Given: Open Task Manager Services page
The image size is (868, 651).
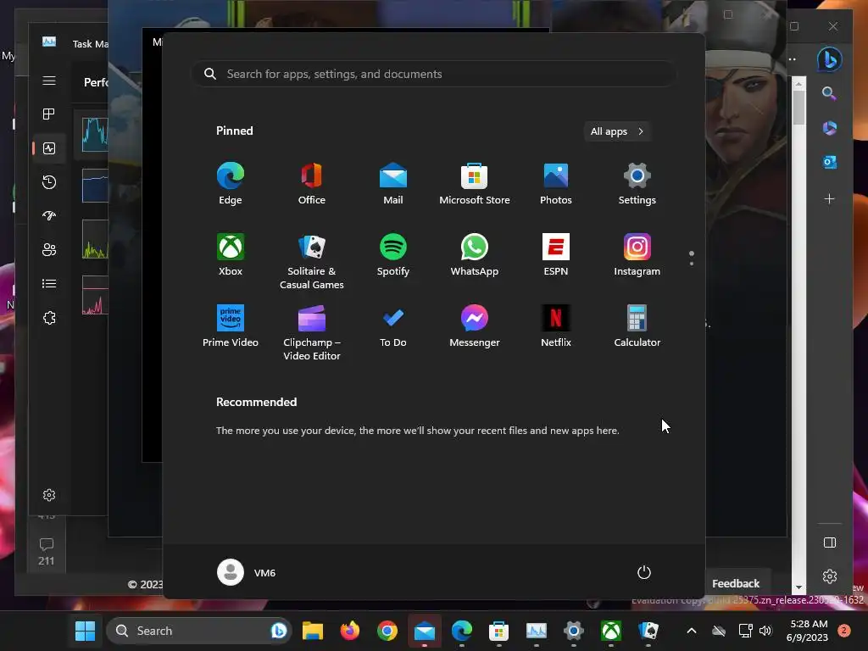Looking at the screenshot, I should (x=49, y=318).
